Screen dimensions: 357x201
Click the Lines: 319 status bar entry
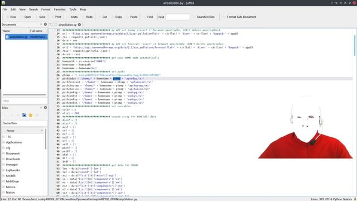point(317,199)
